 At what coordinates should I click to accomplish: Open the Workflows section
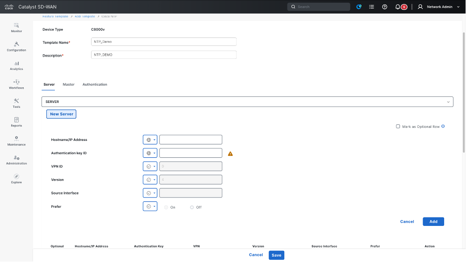pyautogui.click(x=16, y=85)
